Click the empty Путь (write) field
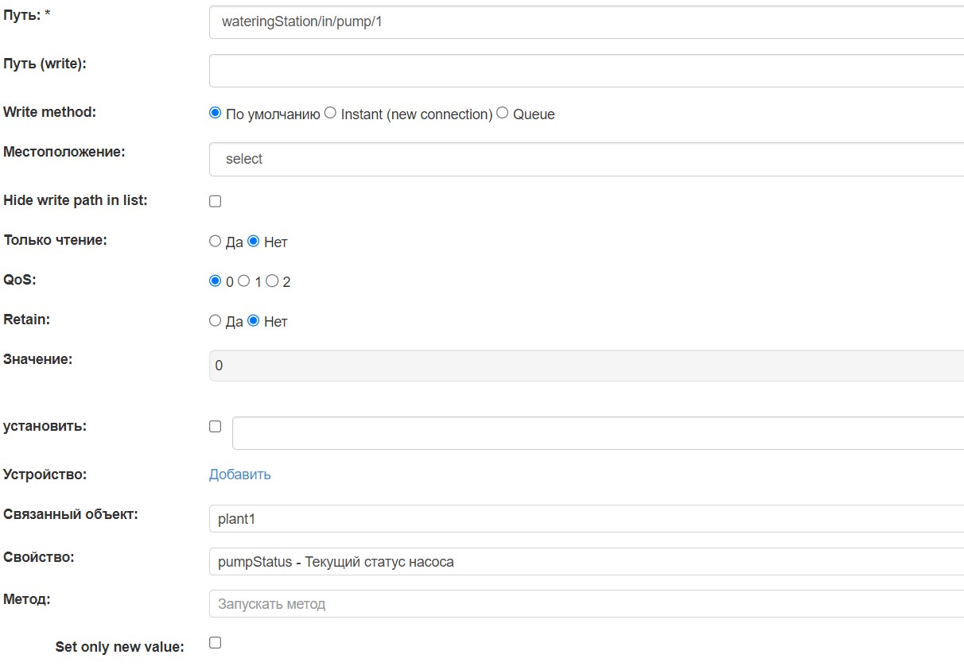This screenshot has height=670, width=964. pyautogui.click(x=477, y=70)
